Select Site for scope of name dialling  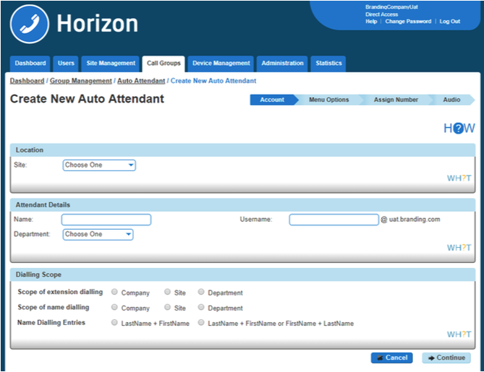pos(167,307)
